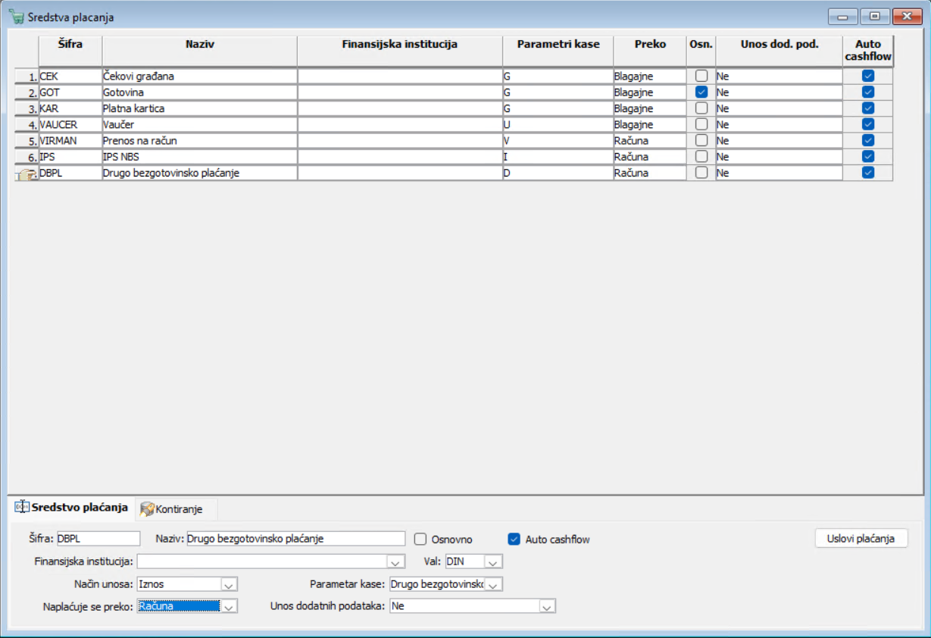
Task: Click the Kontiranje tab icon
Action: (x=147, y=509)
